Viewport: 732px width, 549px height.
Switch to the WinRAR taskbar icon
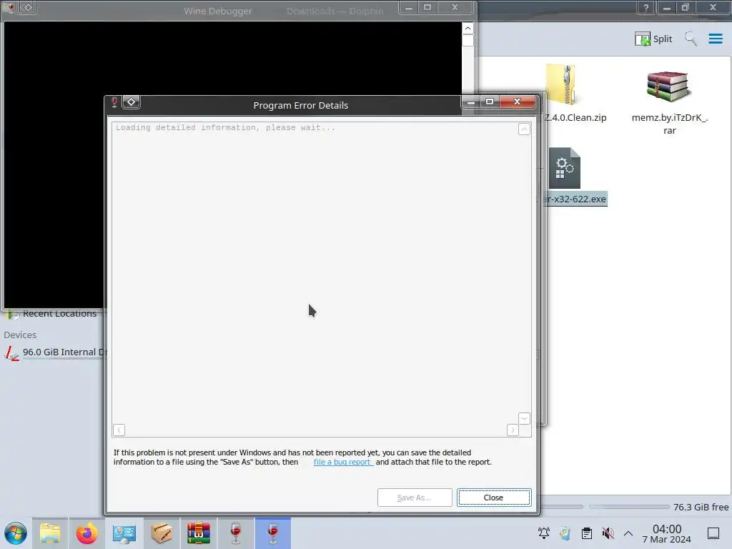point(199,533)
